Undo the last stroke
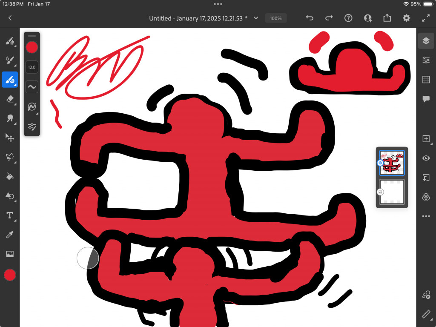The height and width of the screenshot is (327, 436). click(x=310, y=18)
